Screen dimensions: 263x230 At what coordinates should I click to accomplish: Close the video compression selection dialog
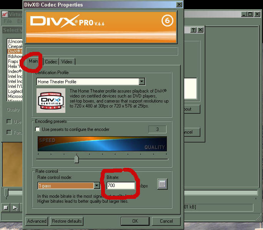(x=200, y=30)
